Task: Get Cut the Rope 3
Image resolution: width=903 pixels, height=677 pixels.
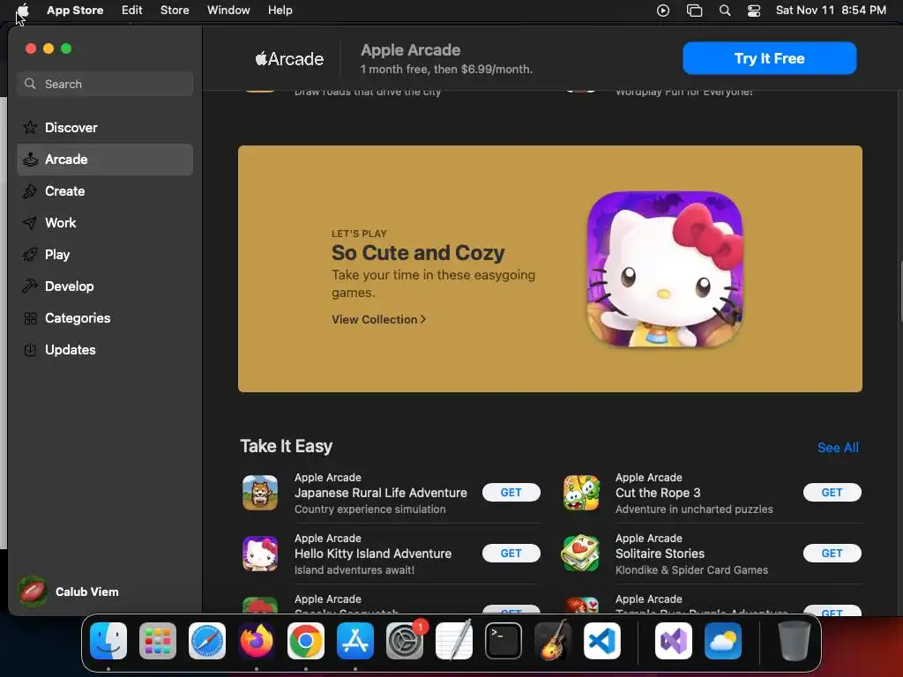Action: [x=832, y=493]
